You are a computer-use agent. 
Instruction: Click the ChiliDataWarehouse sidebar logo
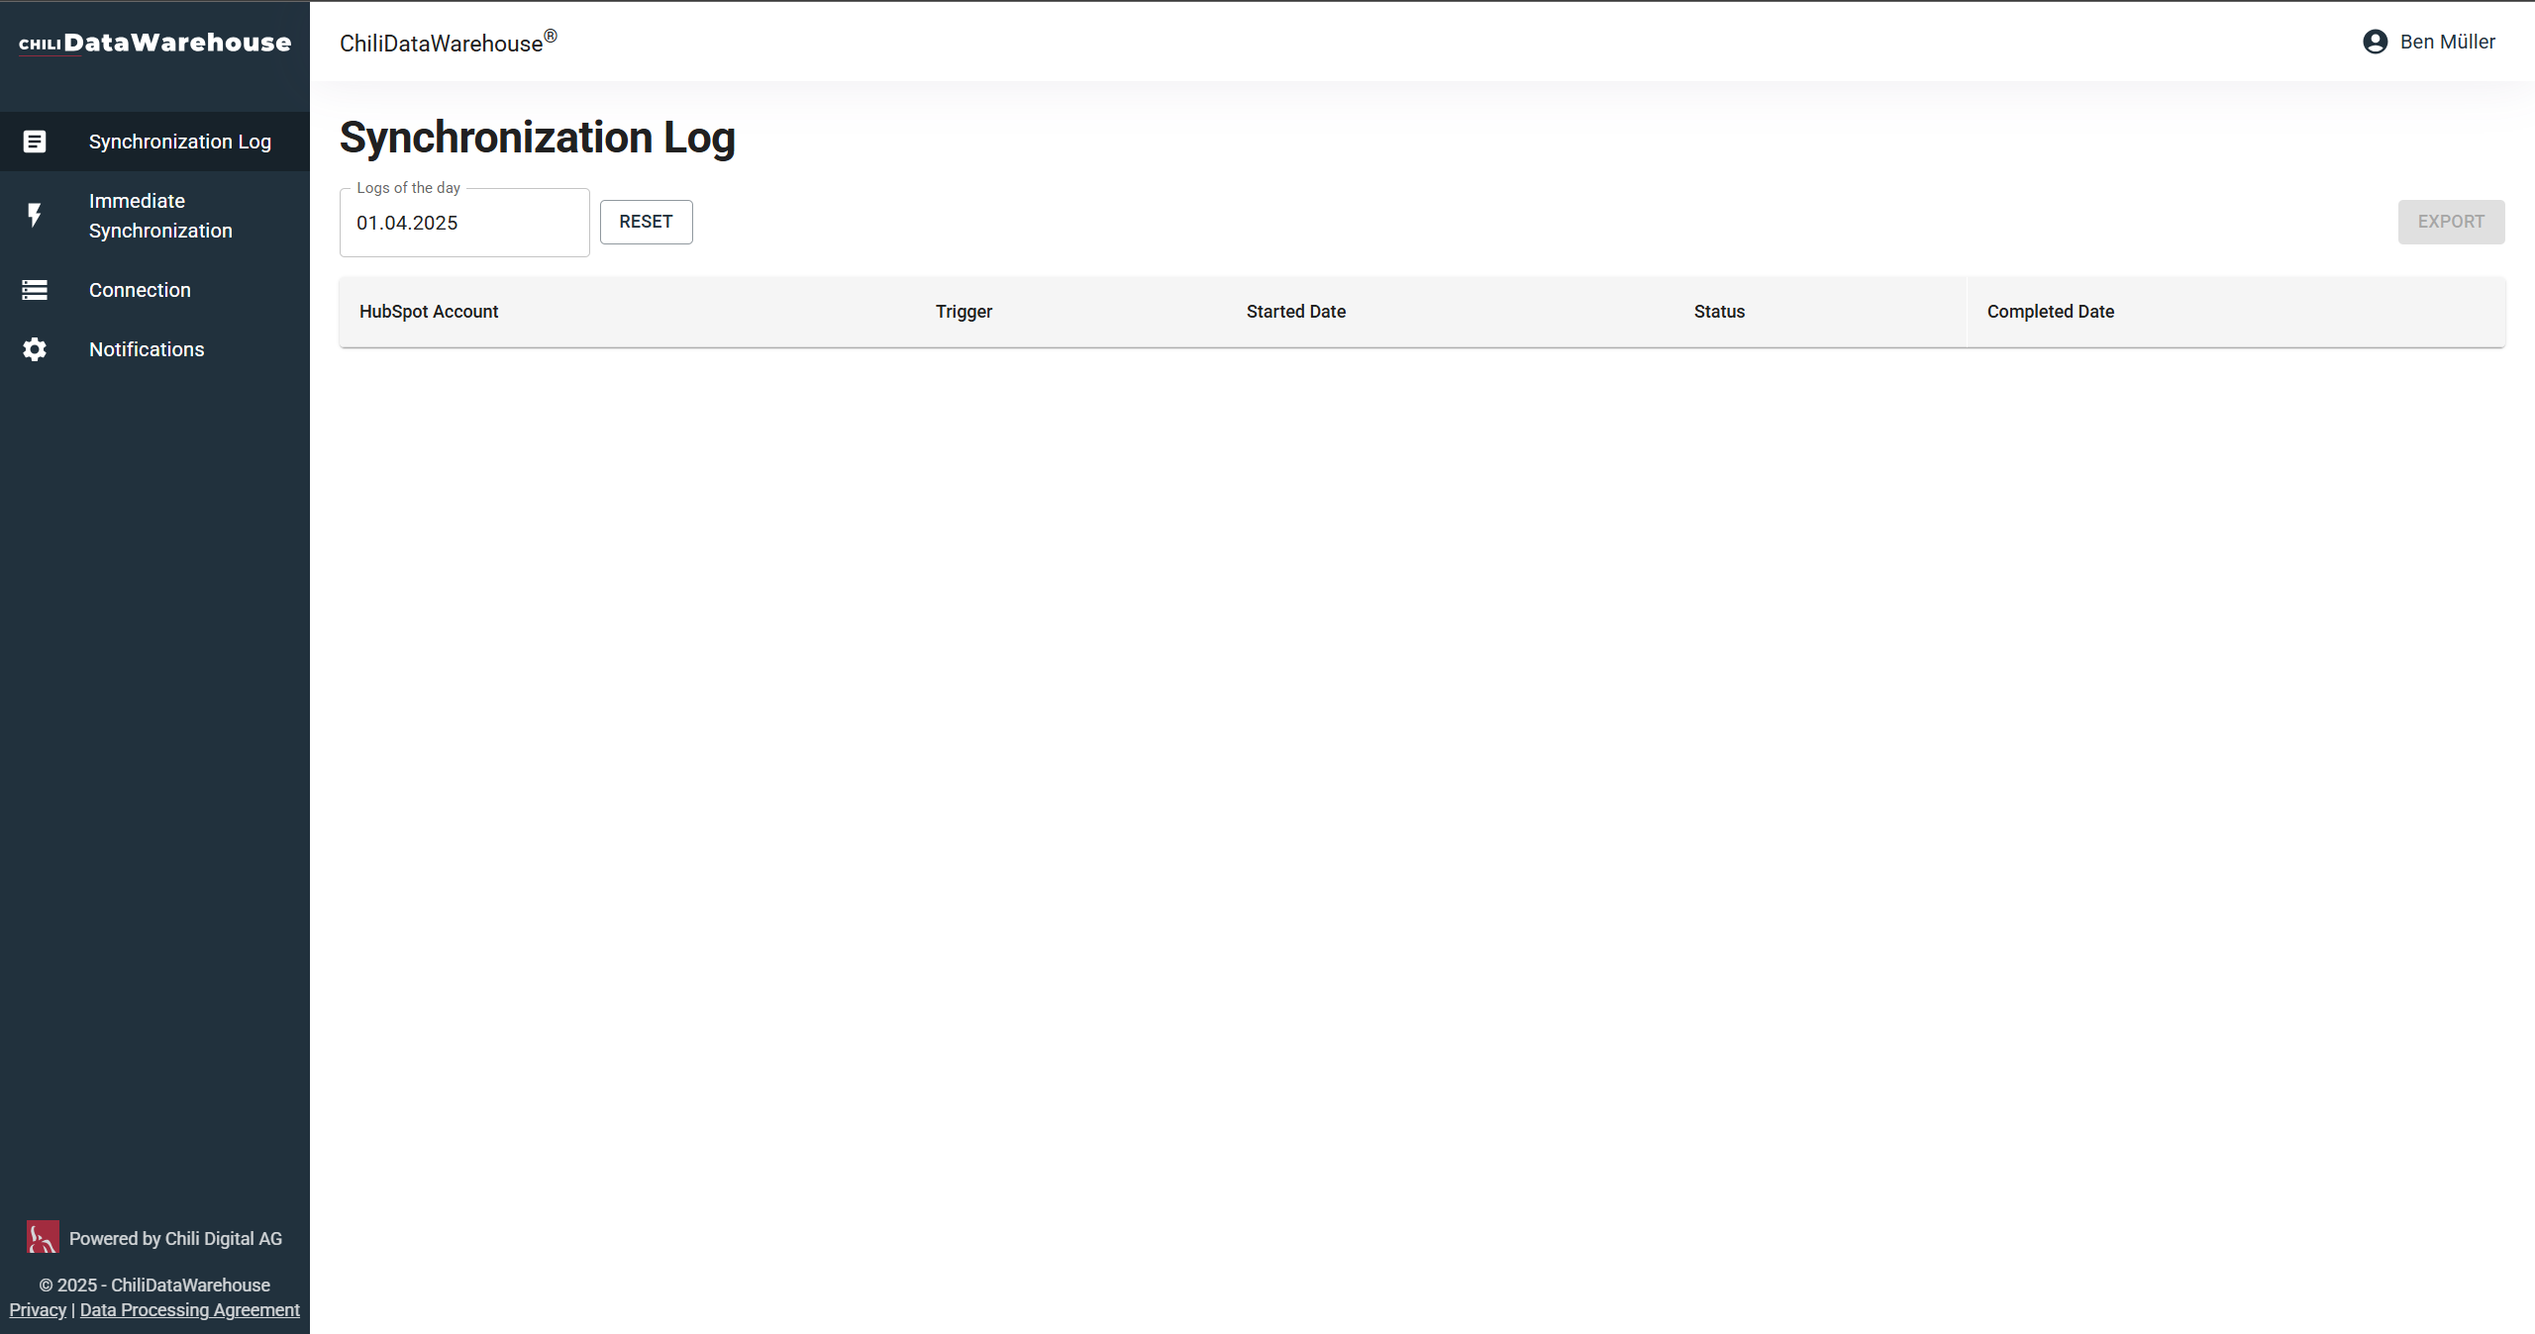pyautogui.click(x=155, y=43)
